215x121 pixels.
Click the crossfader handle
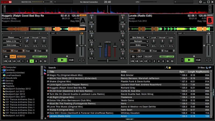coord(108,60)
